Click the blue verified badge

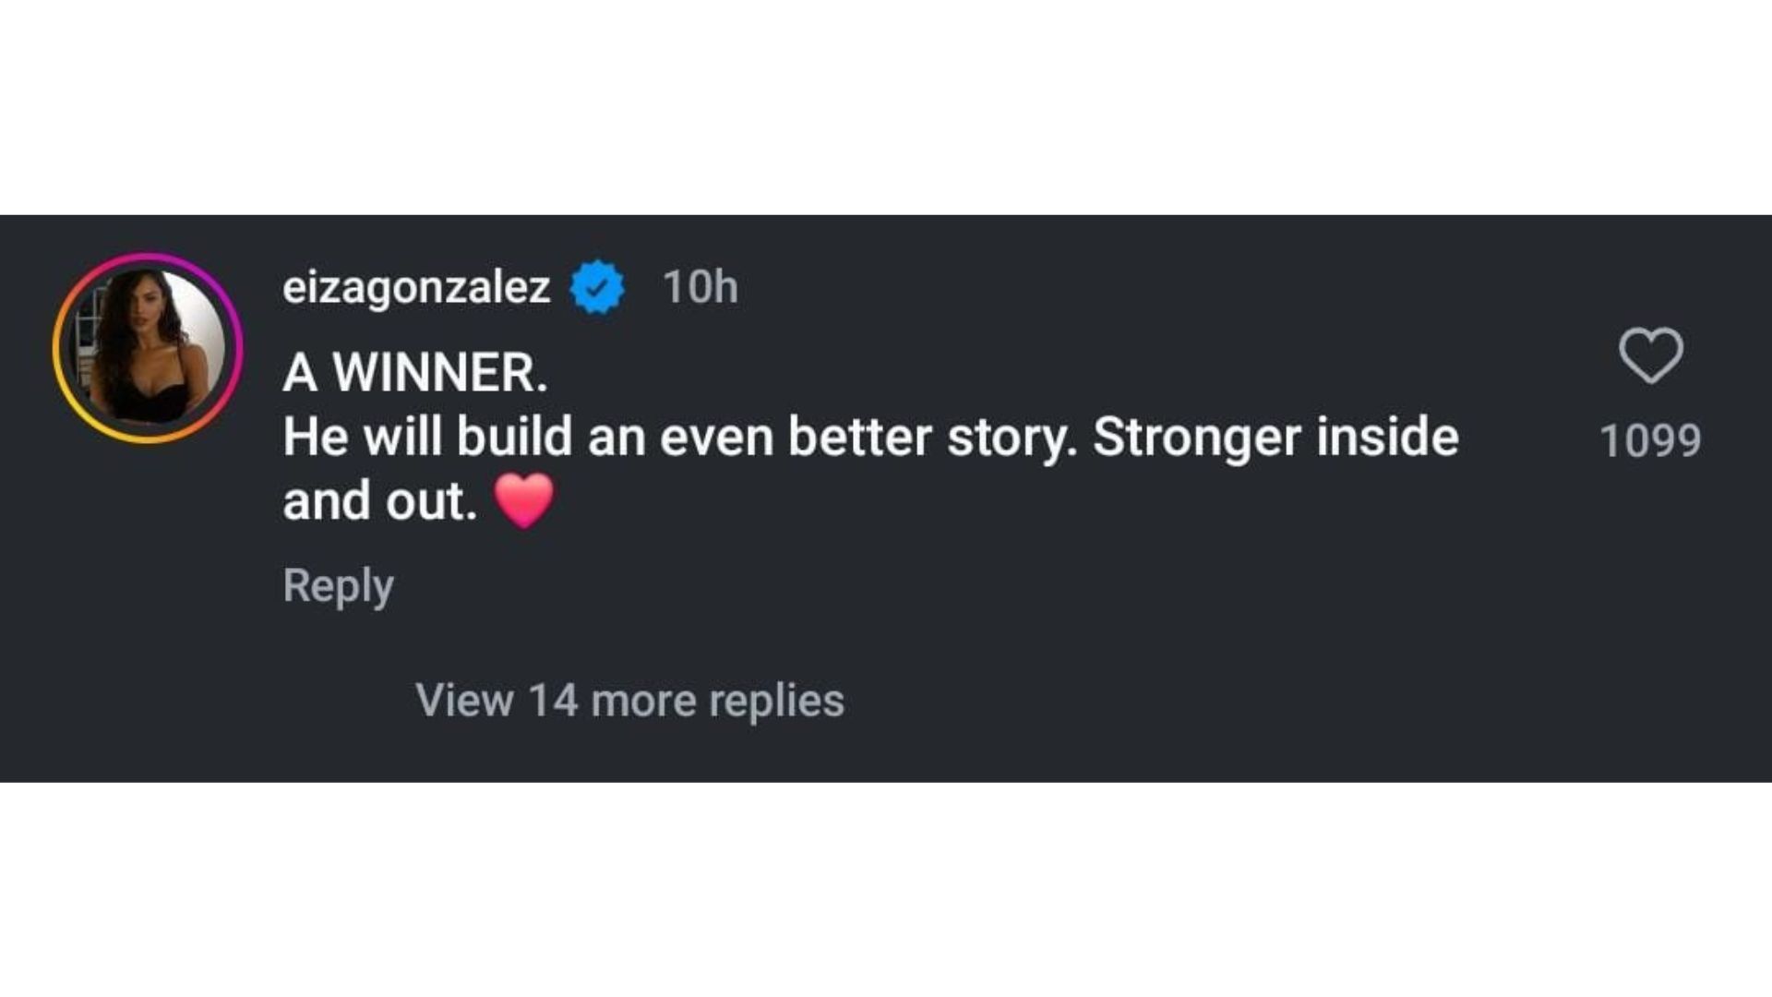597,287
